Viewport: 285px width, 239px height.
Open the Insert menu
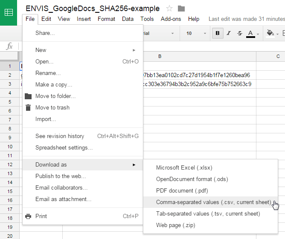[x=84, y=19]
